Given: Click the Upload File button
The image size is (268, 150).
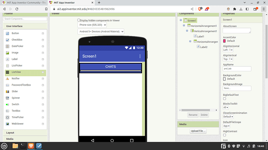Looking at the screenshot, I should coord(198,131).
